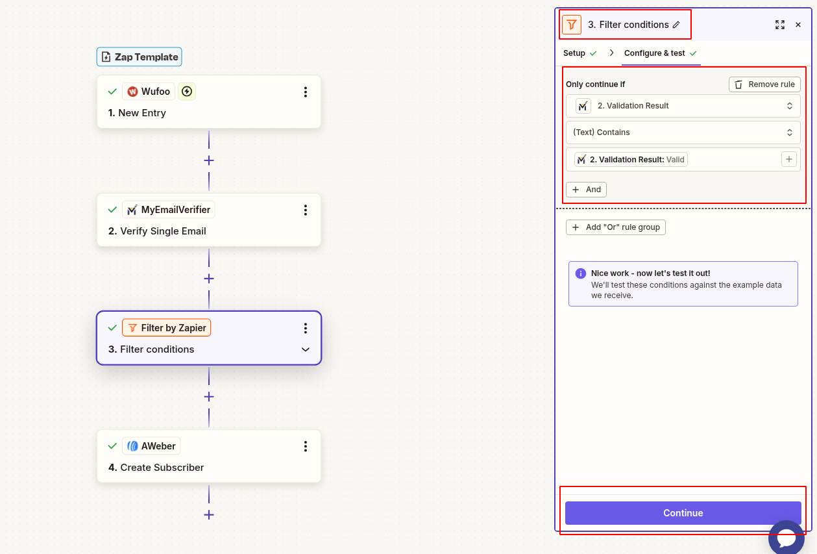Switch to the Setup tab

[x=575, y=53]
